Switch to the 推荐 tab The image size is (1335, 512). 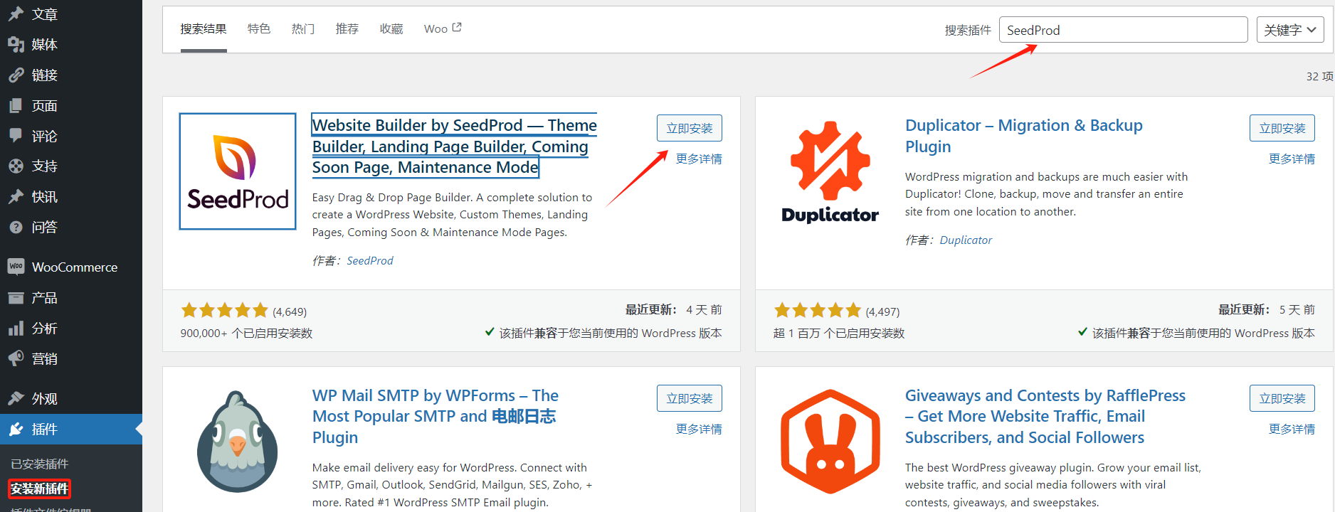pyautogui.click(x=347, y=29)
